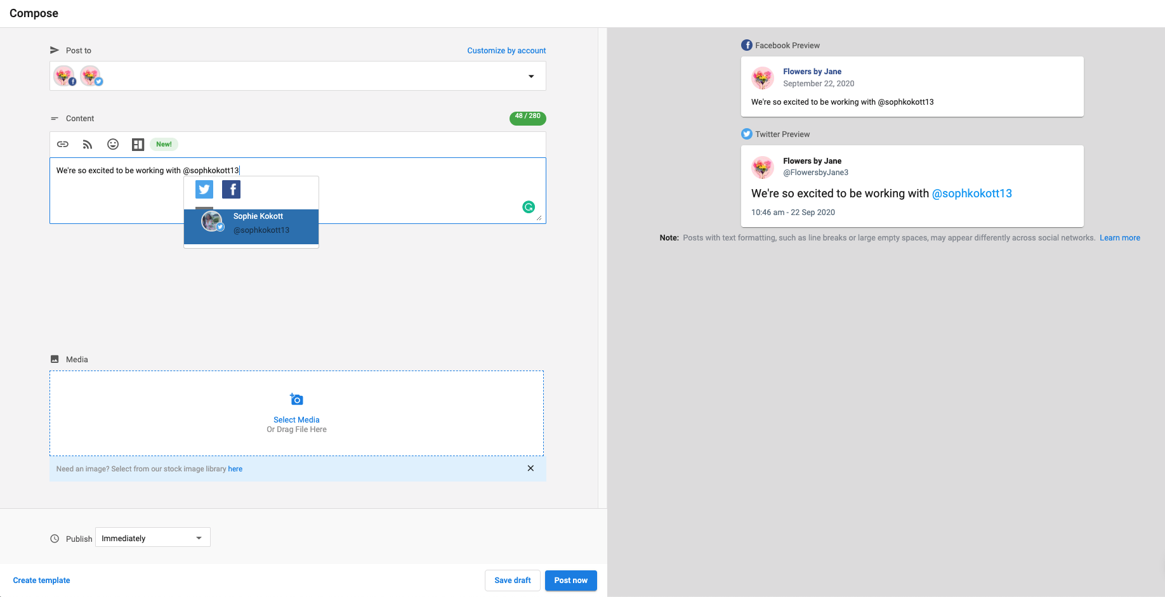Screen dimensions: 1165x597
Task: Click the Facebook account avatar in Post to
Action: tap(65, 76)
